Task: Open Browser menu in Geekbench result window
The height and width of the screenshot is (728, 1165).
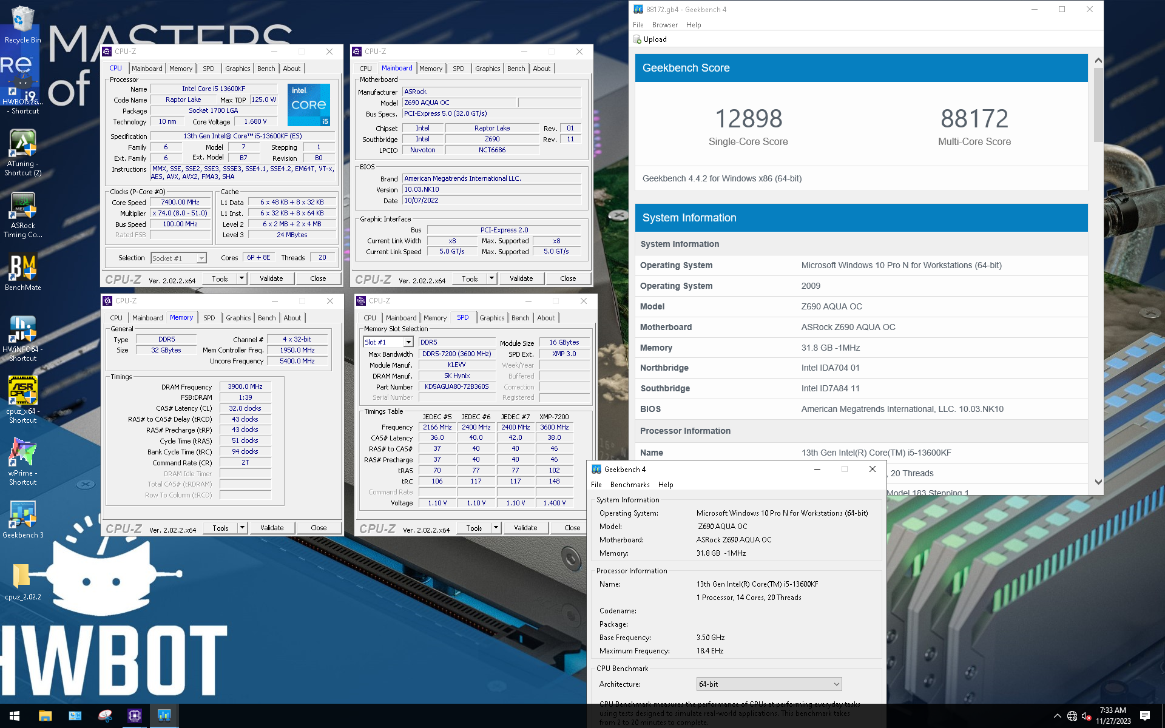Action: [x=665, y=25]
